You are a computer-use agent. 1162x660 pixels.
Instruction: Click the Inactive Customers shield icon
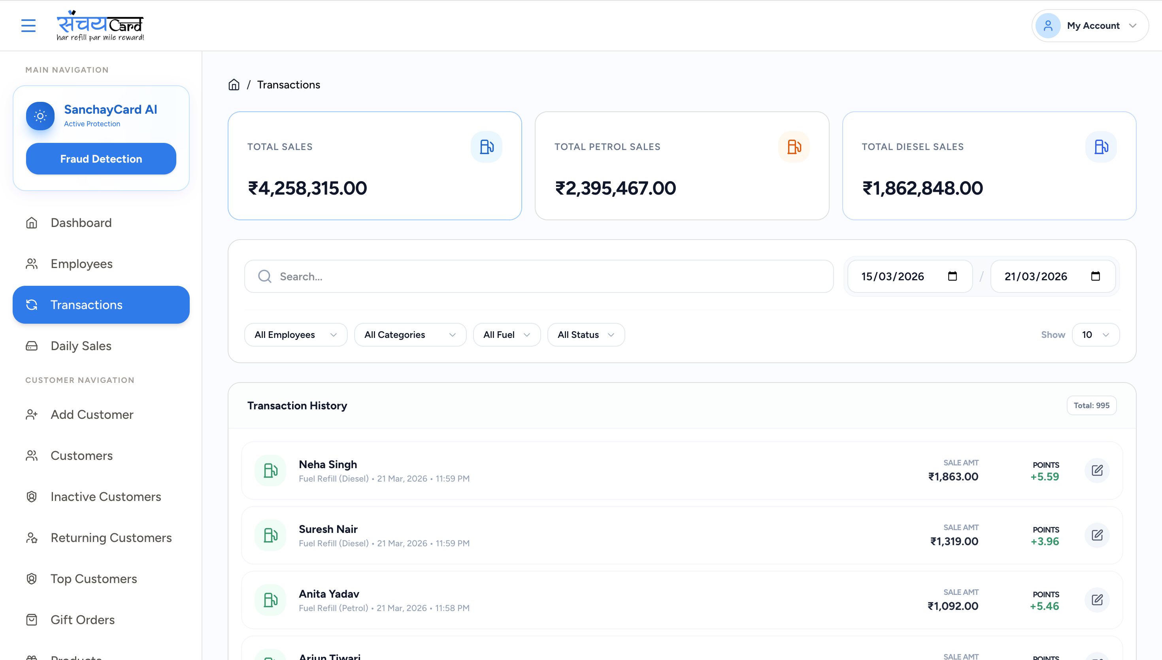(32, 497)
